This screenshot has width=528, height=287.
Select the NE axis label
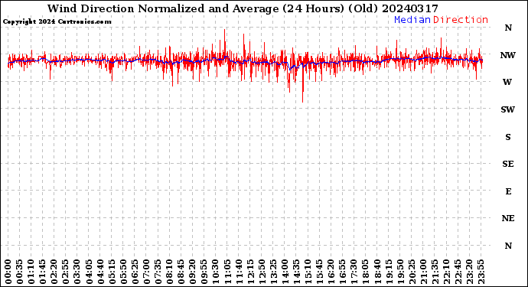click(x=508, y=218)
